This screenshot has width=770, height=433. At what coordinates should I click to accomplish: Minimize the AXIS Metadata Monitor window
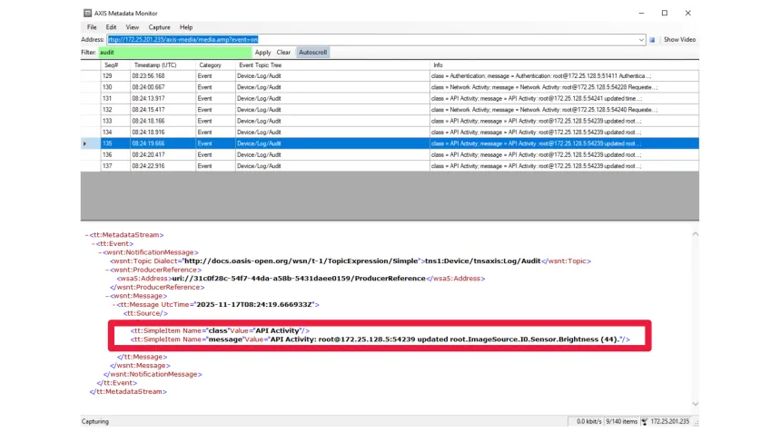(641, 14)
